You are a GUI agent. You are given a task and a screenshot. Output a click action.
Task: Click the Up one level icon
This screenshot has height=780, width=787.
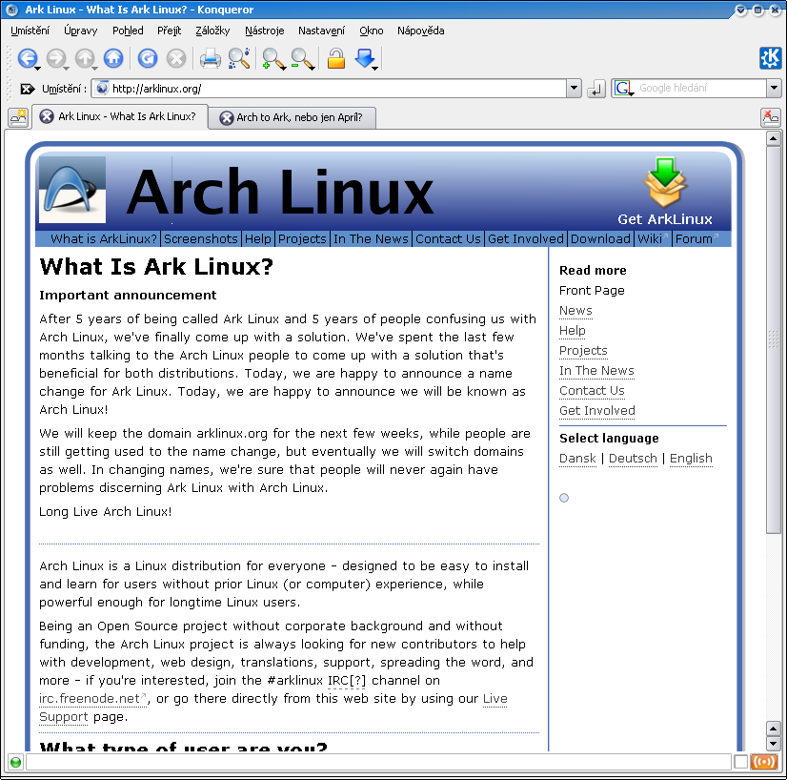point(86,59)
